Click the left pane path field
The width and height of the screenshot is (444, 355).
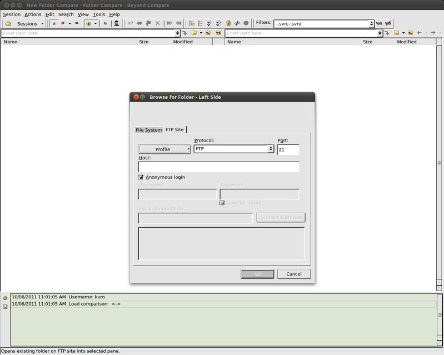pyautogui.click(x=88, y=33)
